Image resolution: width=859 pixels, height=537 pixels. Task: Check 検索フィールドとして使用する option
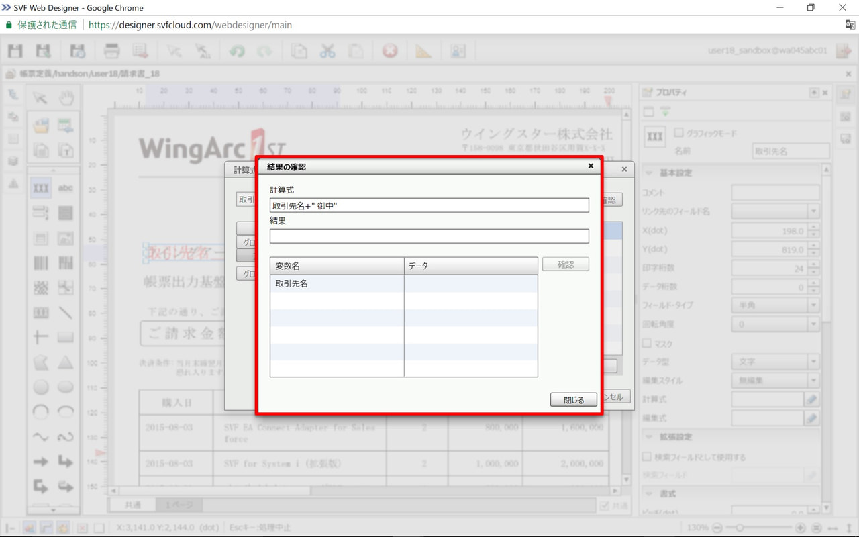tap(647, 457)
